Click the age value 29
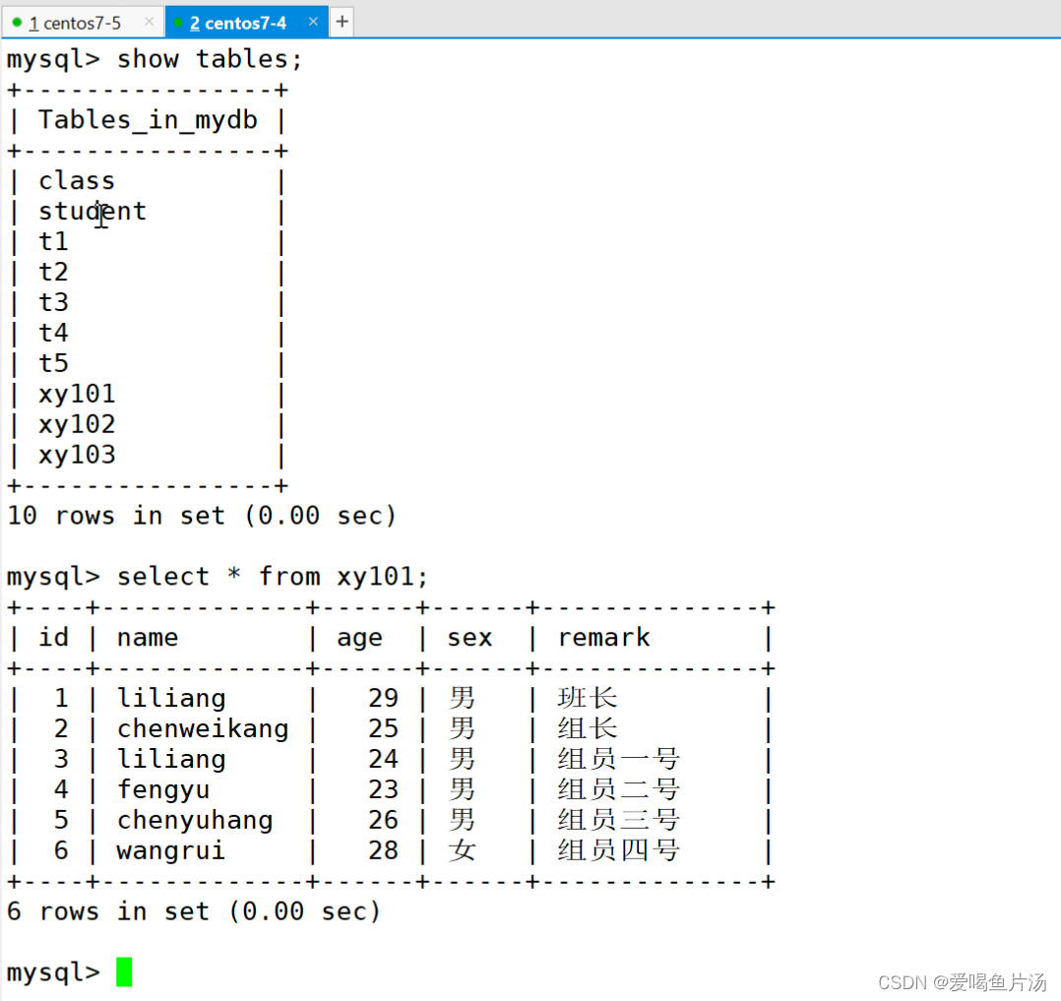This screenshot has width=1061, height=1001. [383, 699]
